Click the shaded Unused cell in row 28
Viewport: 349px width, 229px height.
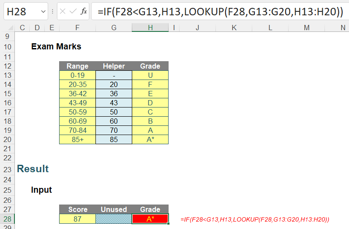click(x=113, y=219)
